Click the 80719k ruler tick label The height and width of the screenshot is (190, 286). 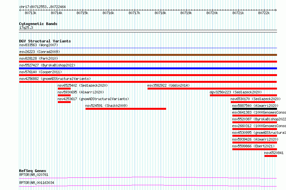(x=186, y=13)
